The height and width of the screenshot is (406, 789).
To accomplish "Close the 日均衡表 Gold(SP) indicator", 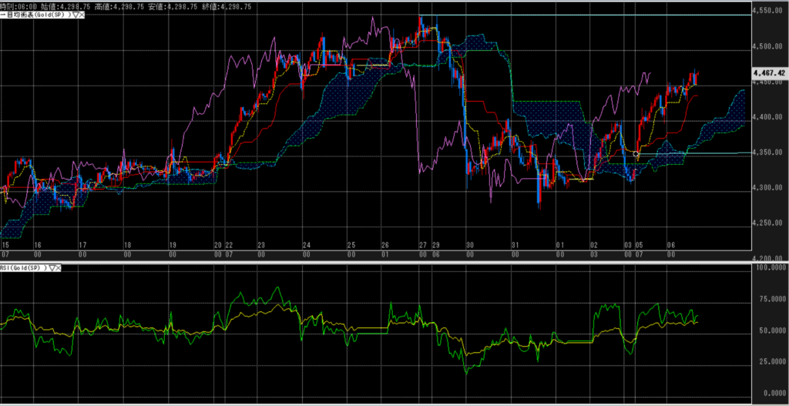I will click(x=81, y=15).
